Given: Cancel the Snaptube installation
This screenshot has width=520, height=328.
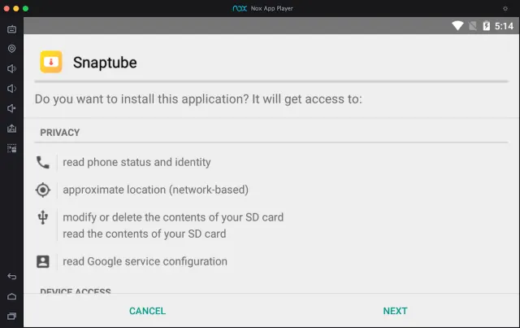Looking at the screenshot, I should [147, 311].
